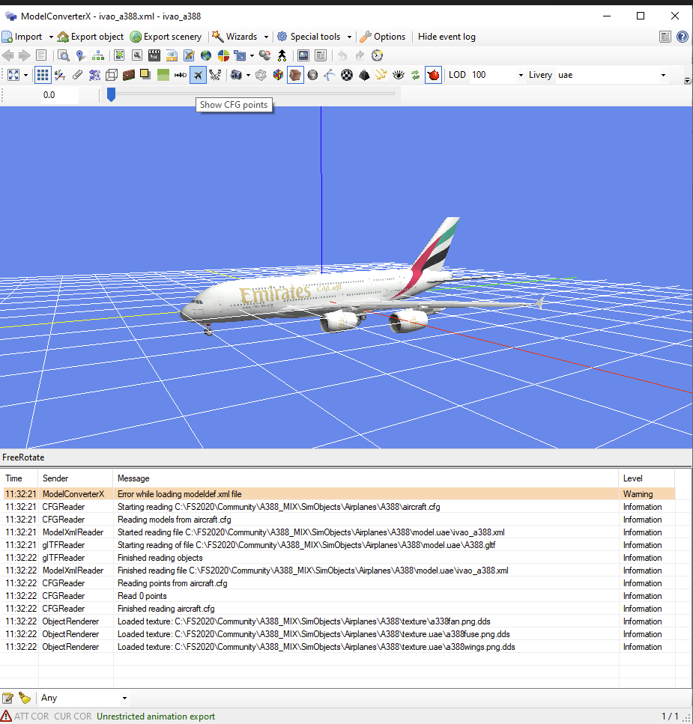
Task: Click the Export scenery button
Action: (166, 37)
